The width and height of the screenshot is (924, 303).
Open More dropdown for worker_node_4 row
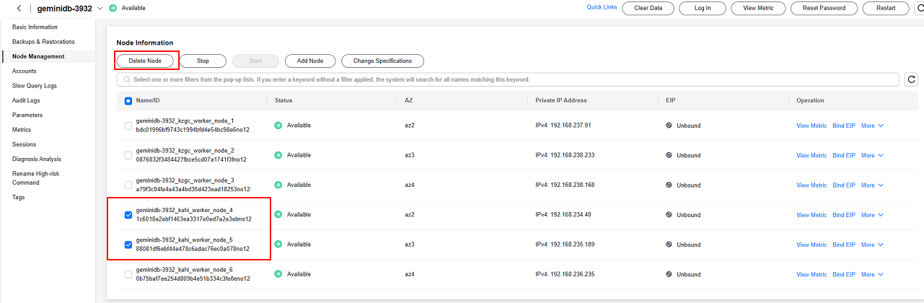tap(871, 215)
